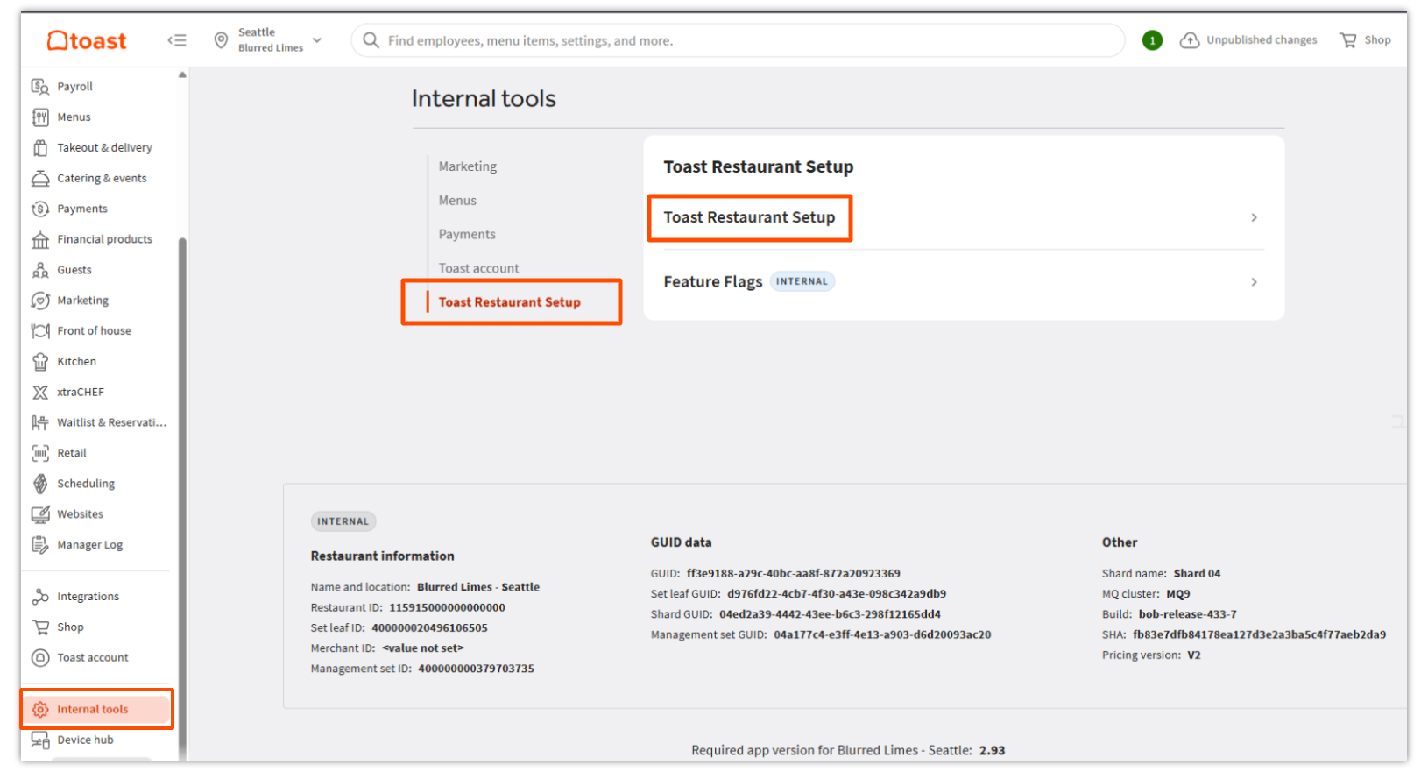Open the Shop cart icon in header

point(1347,40)
